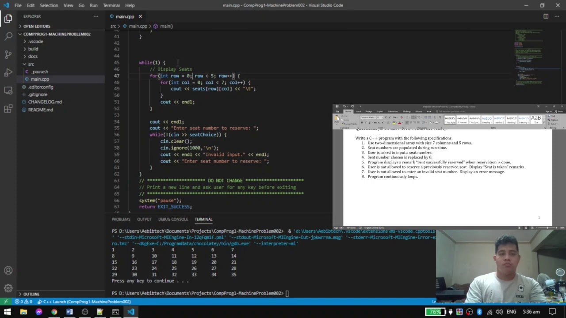This screenshot has width=566, height=318.
Task: Collapse the src folder
Action: tap(31, 64)
